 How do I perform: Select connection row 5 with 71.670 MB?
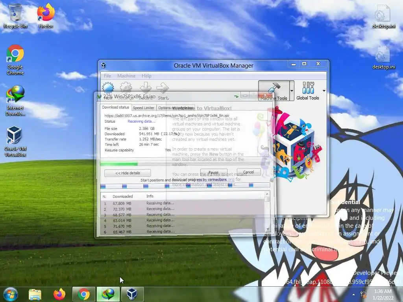pos(183,226)
